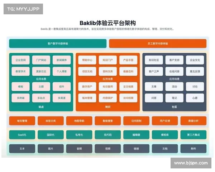The height and width of the screenshot is (172, 215).
Task: Select the 企业文化 box
Action: pyautogui.click(x=195, y=60)
